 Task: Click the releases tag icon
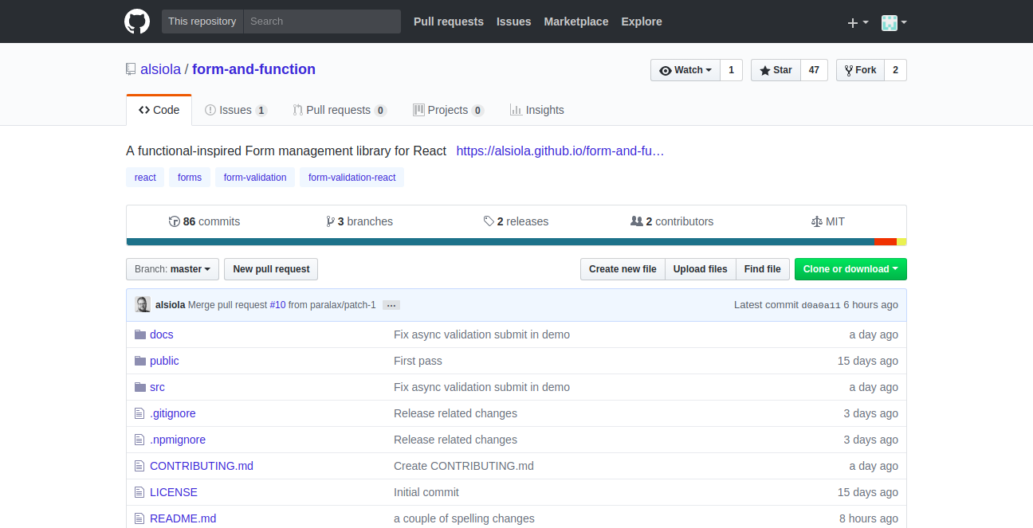(489, 221)
